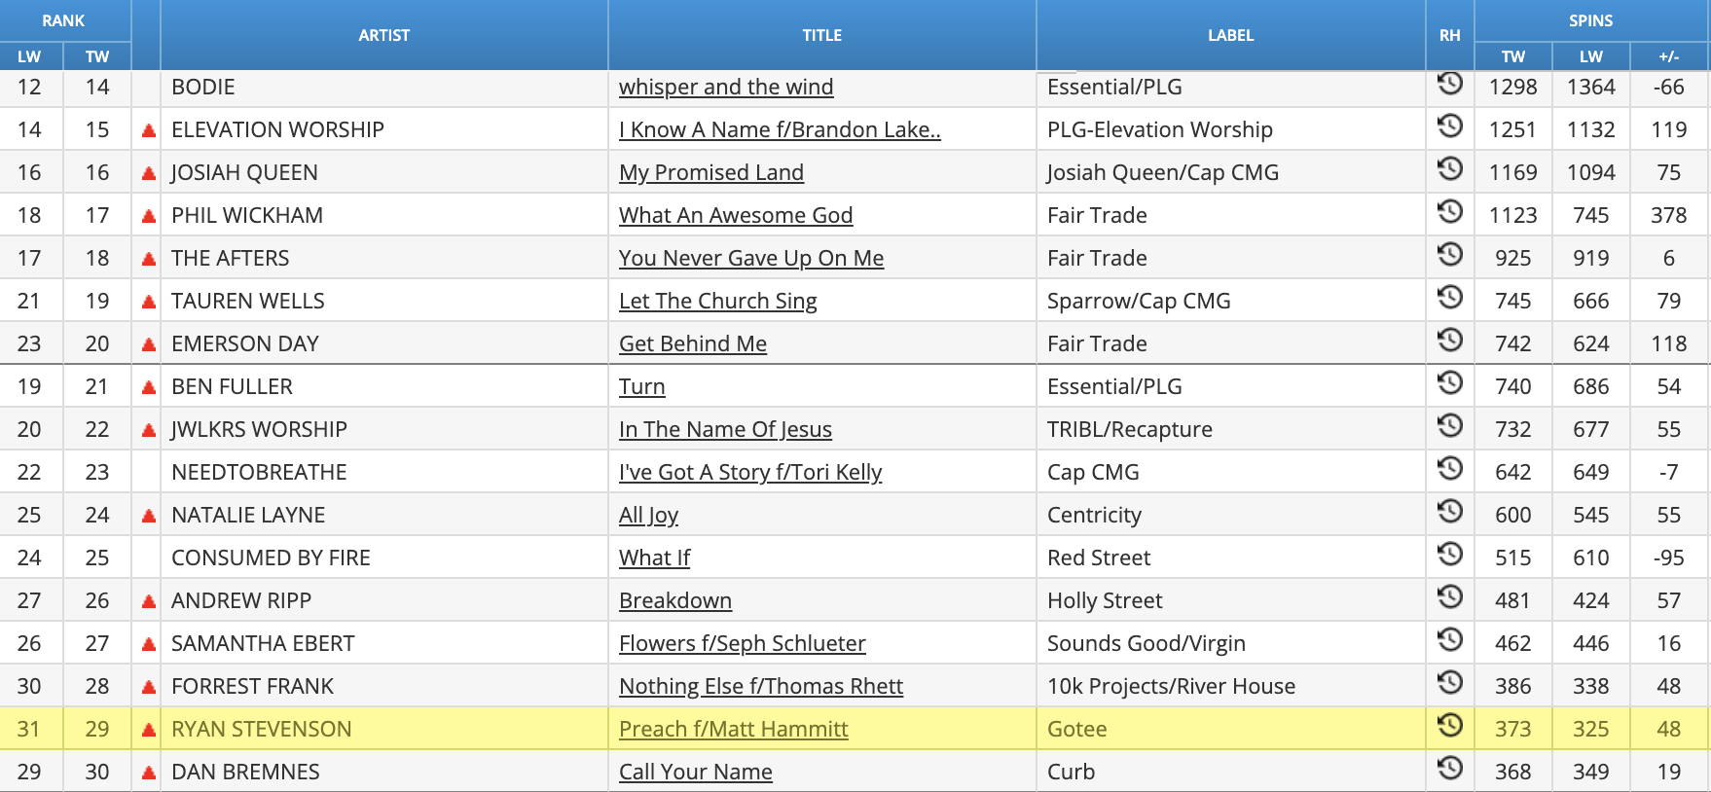Select the artist cell 'CONSUMED BY FIRE'

(384, 558)
